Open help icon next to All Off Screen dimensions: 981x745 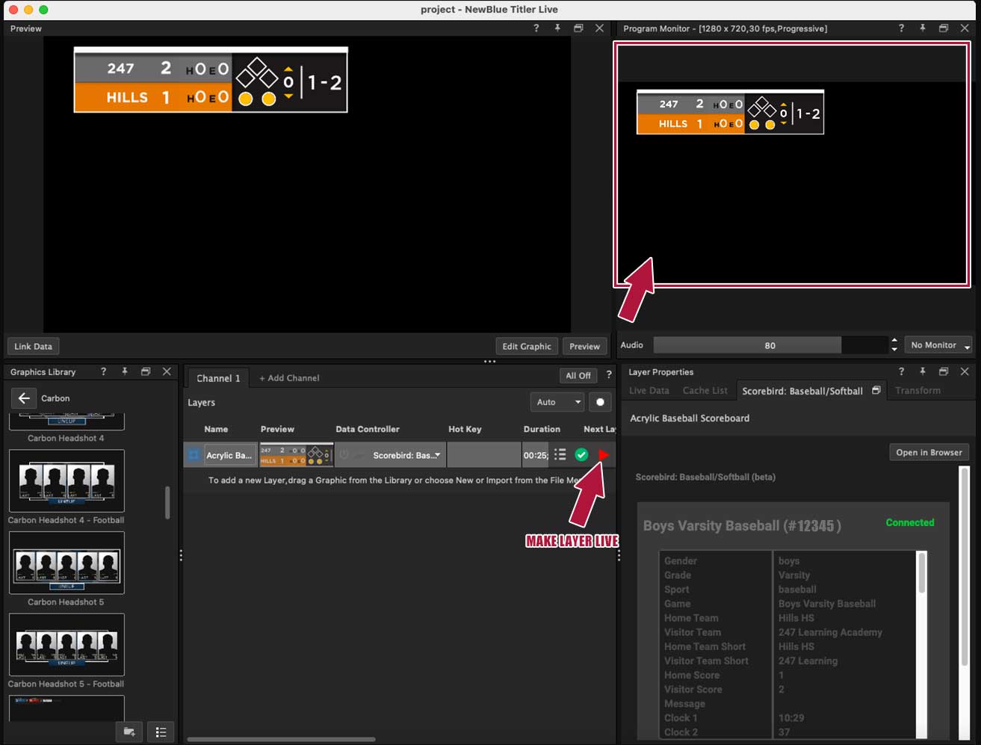(609, 375)
